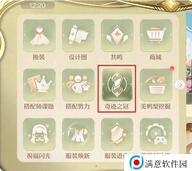Open the 服装进化 shield icon
The image size is (192, 171).
pos(117,134)
